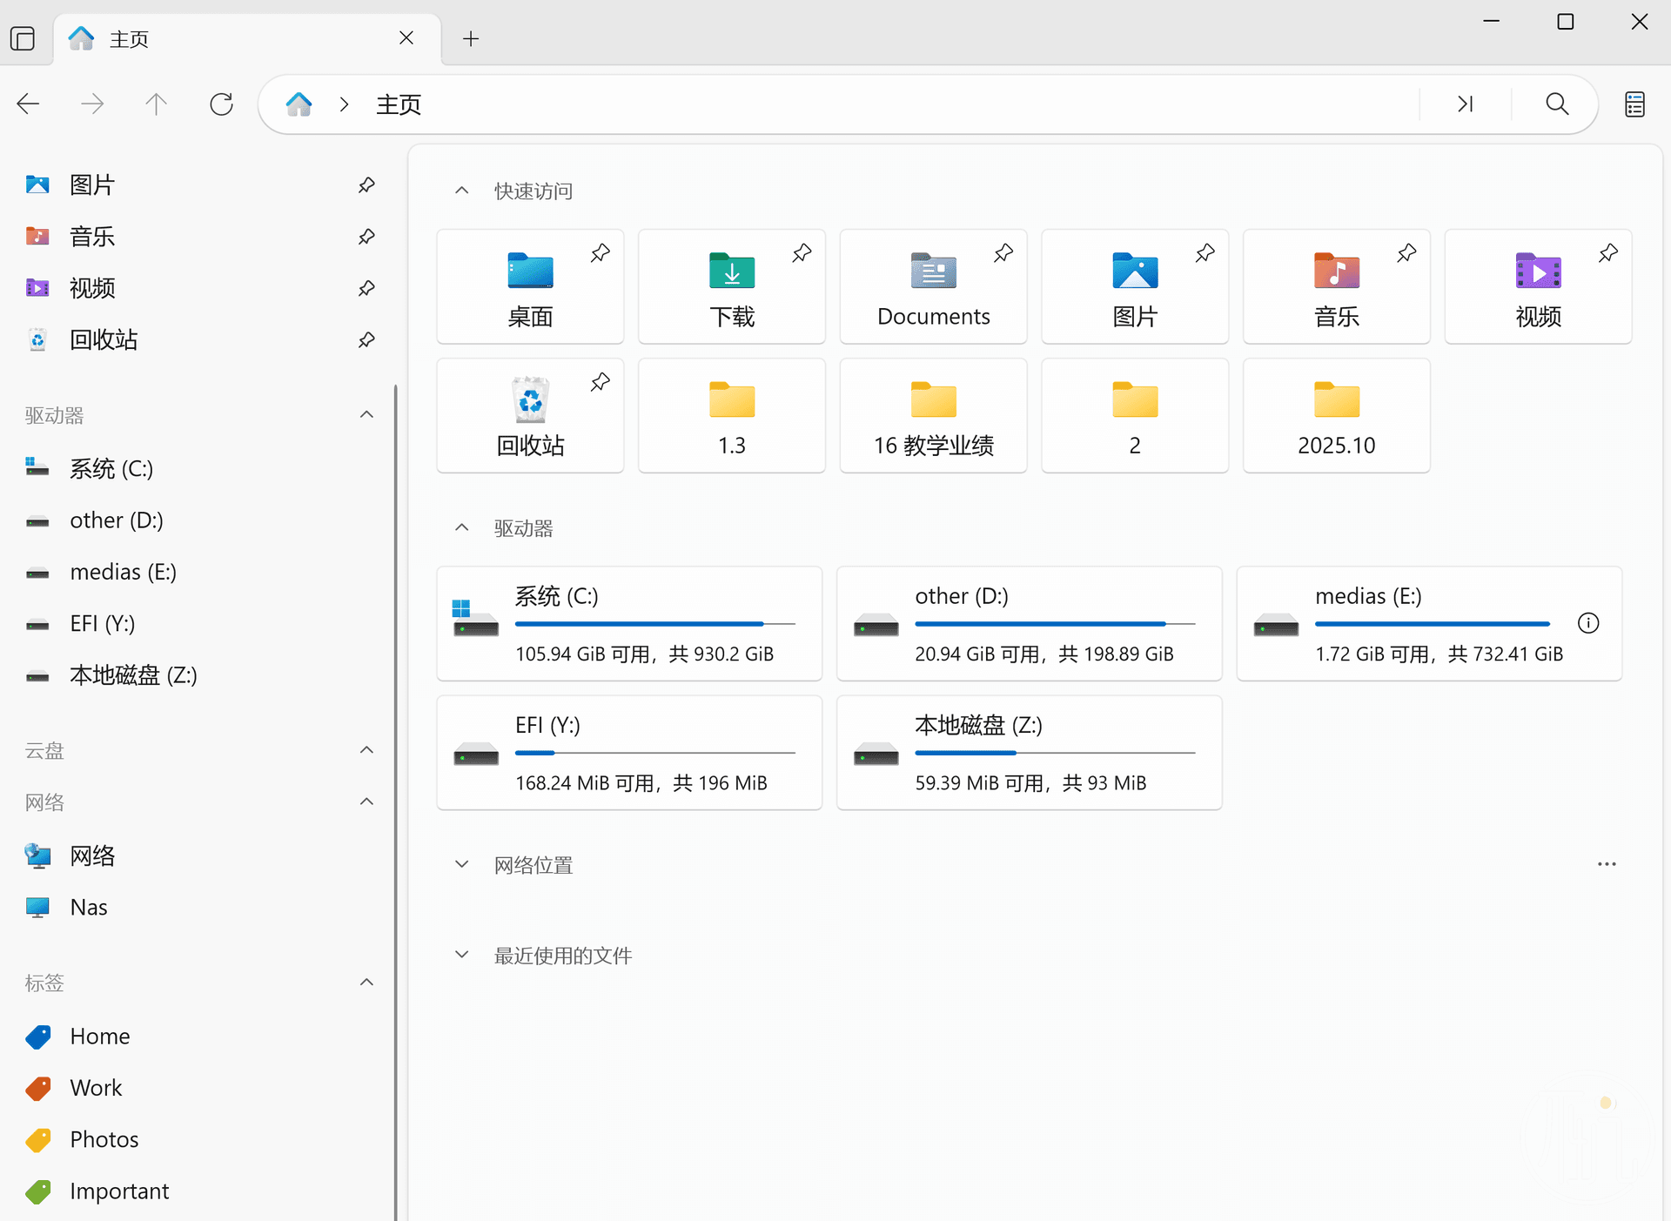Screen dimensions: 1671x1221
Task: Click the back arrow navigation icon
Action: (28, 104)
